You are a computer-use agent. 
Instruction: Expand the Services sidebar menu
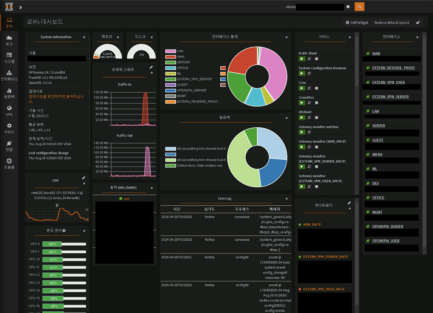pos(9,128)
